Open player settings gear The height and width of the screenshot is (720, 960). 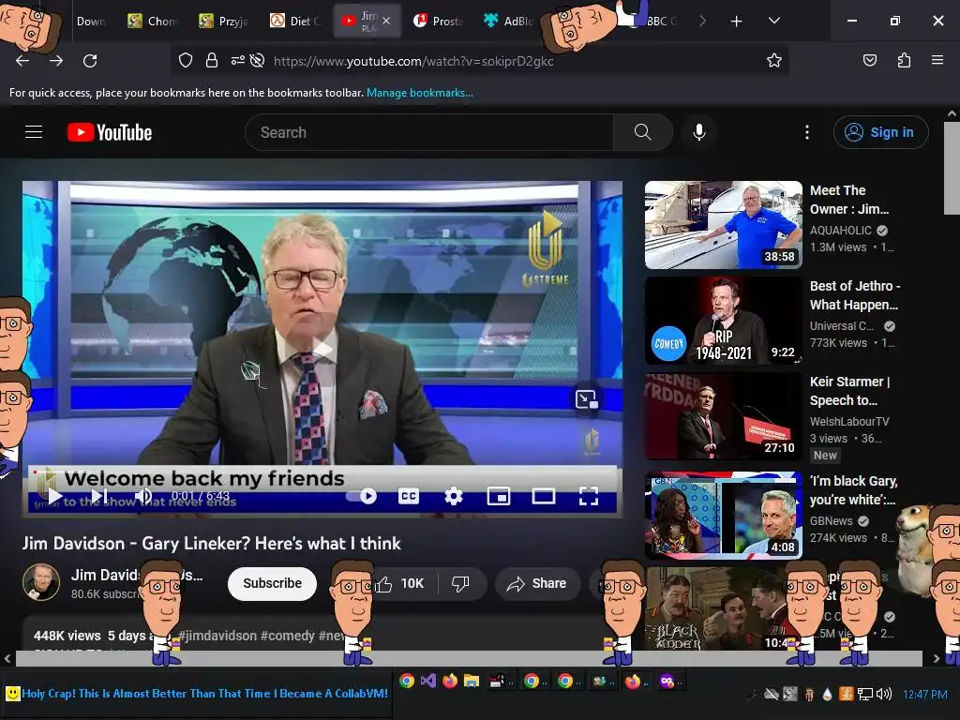pyautogui.click(x=453, y=496)
